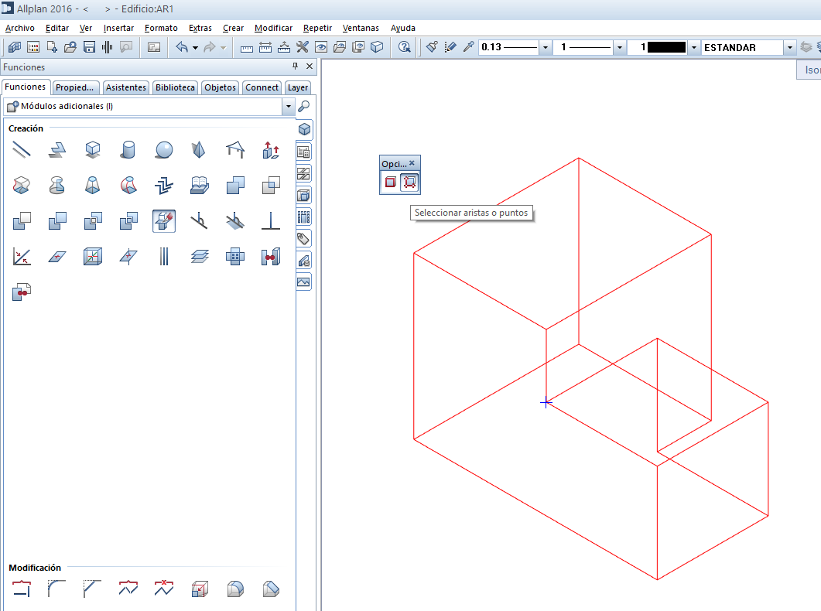This screenshot has height=611, width=821.
Task: Open the undo history dropdown arrow
Action: tap(195, 48)
